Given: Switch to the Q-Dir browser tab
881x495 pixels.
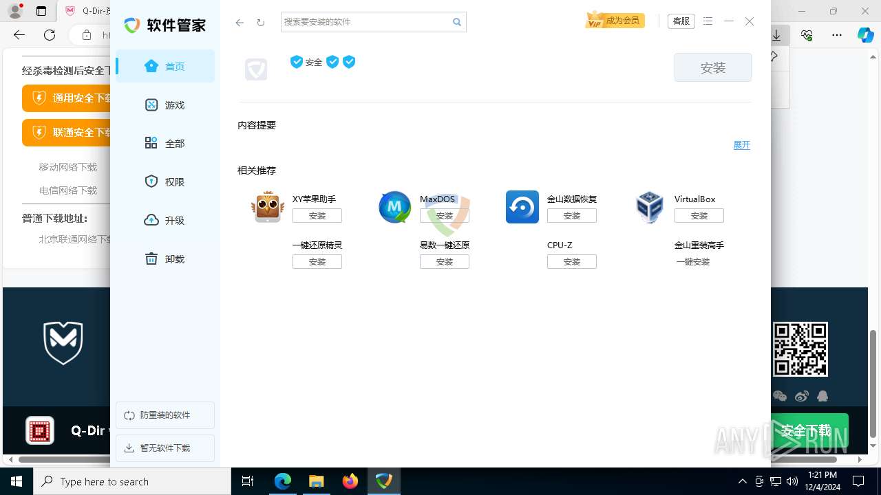Looking at the screenshot, I should click(x=86, y=11).
